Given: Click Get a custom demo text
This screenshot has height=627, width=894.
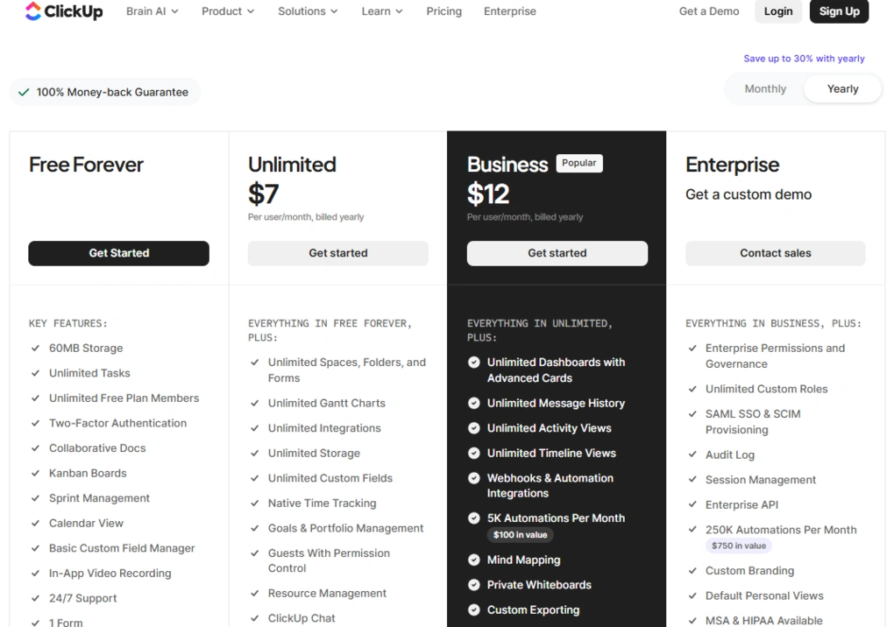Looking at the screenshot, I should coord(748,194).
